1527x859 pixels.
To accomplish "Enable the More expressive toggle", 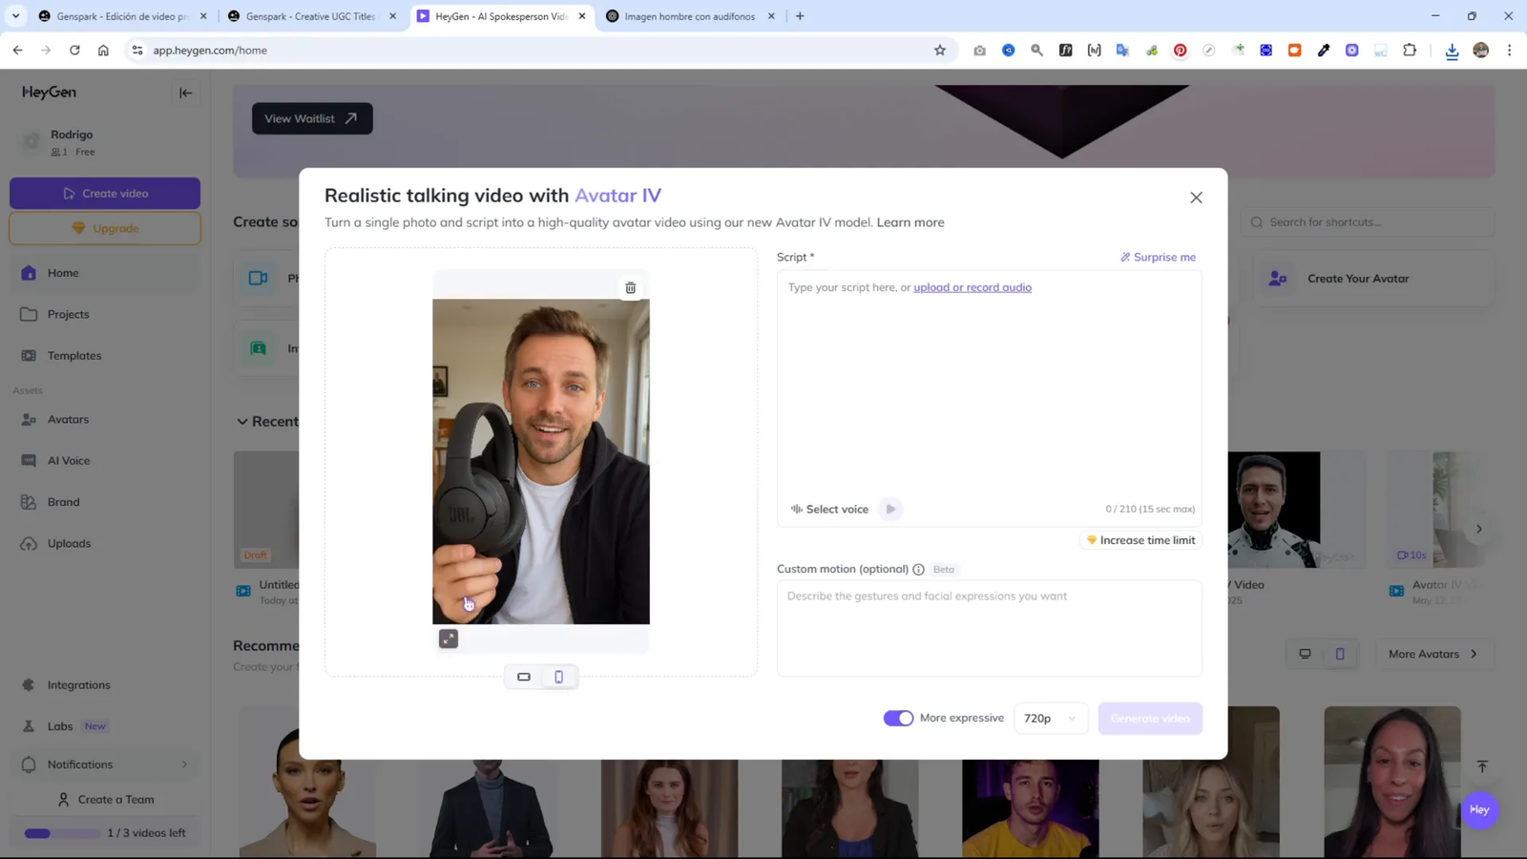I will pos(897,717).
